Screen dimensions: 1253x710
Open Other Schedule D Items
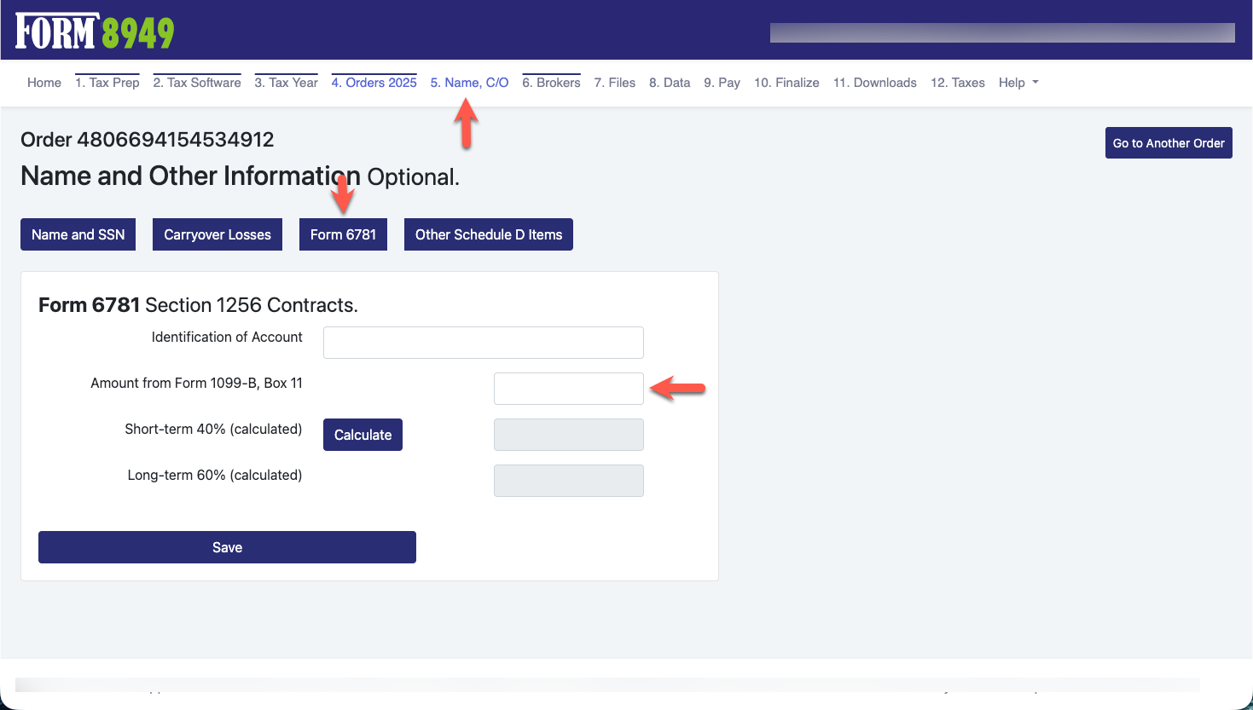pos(488,234)
